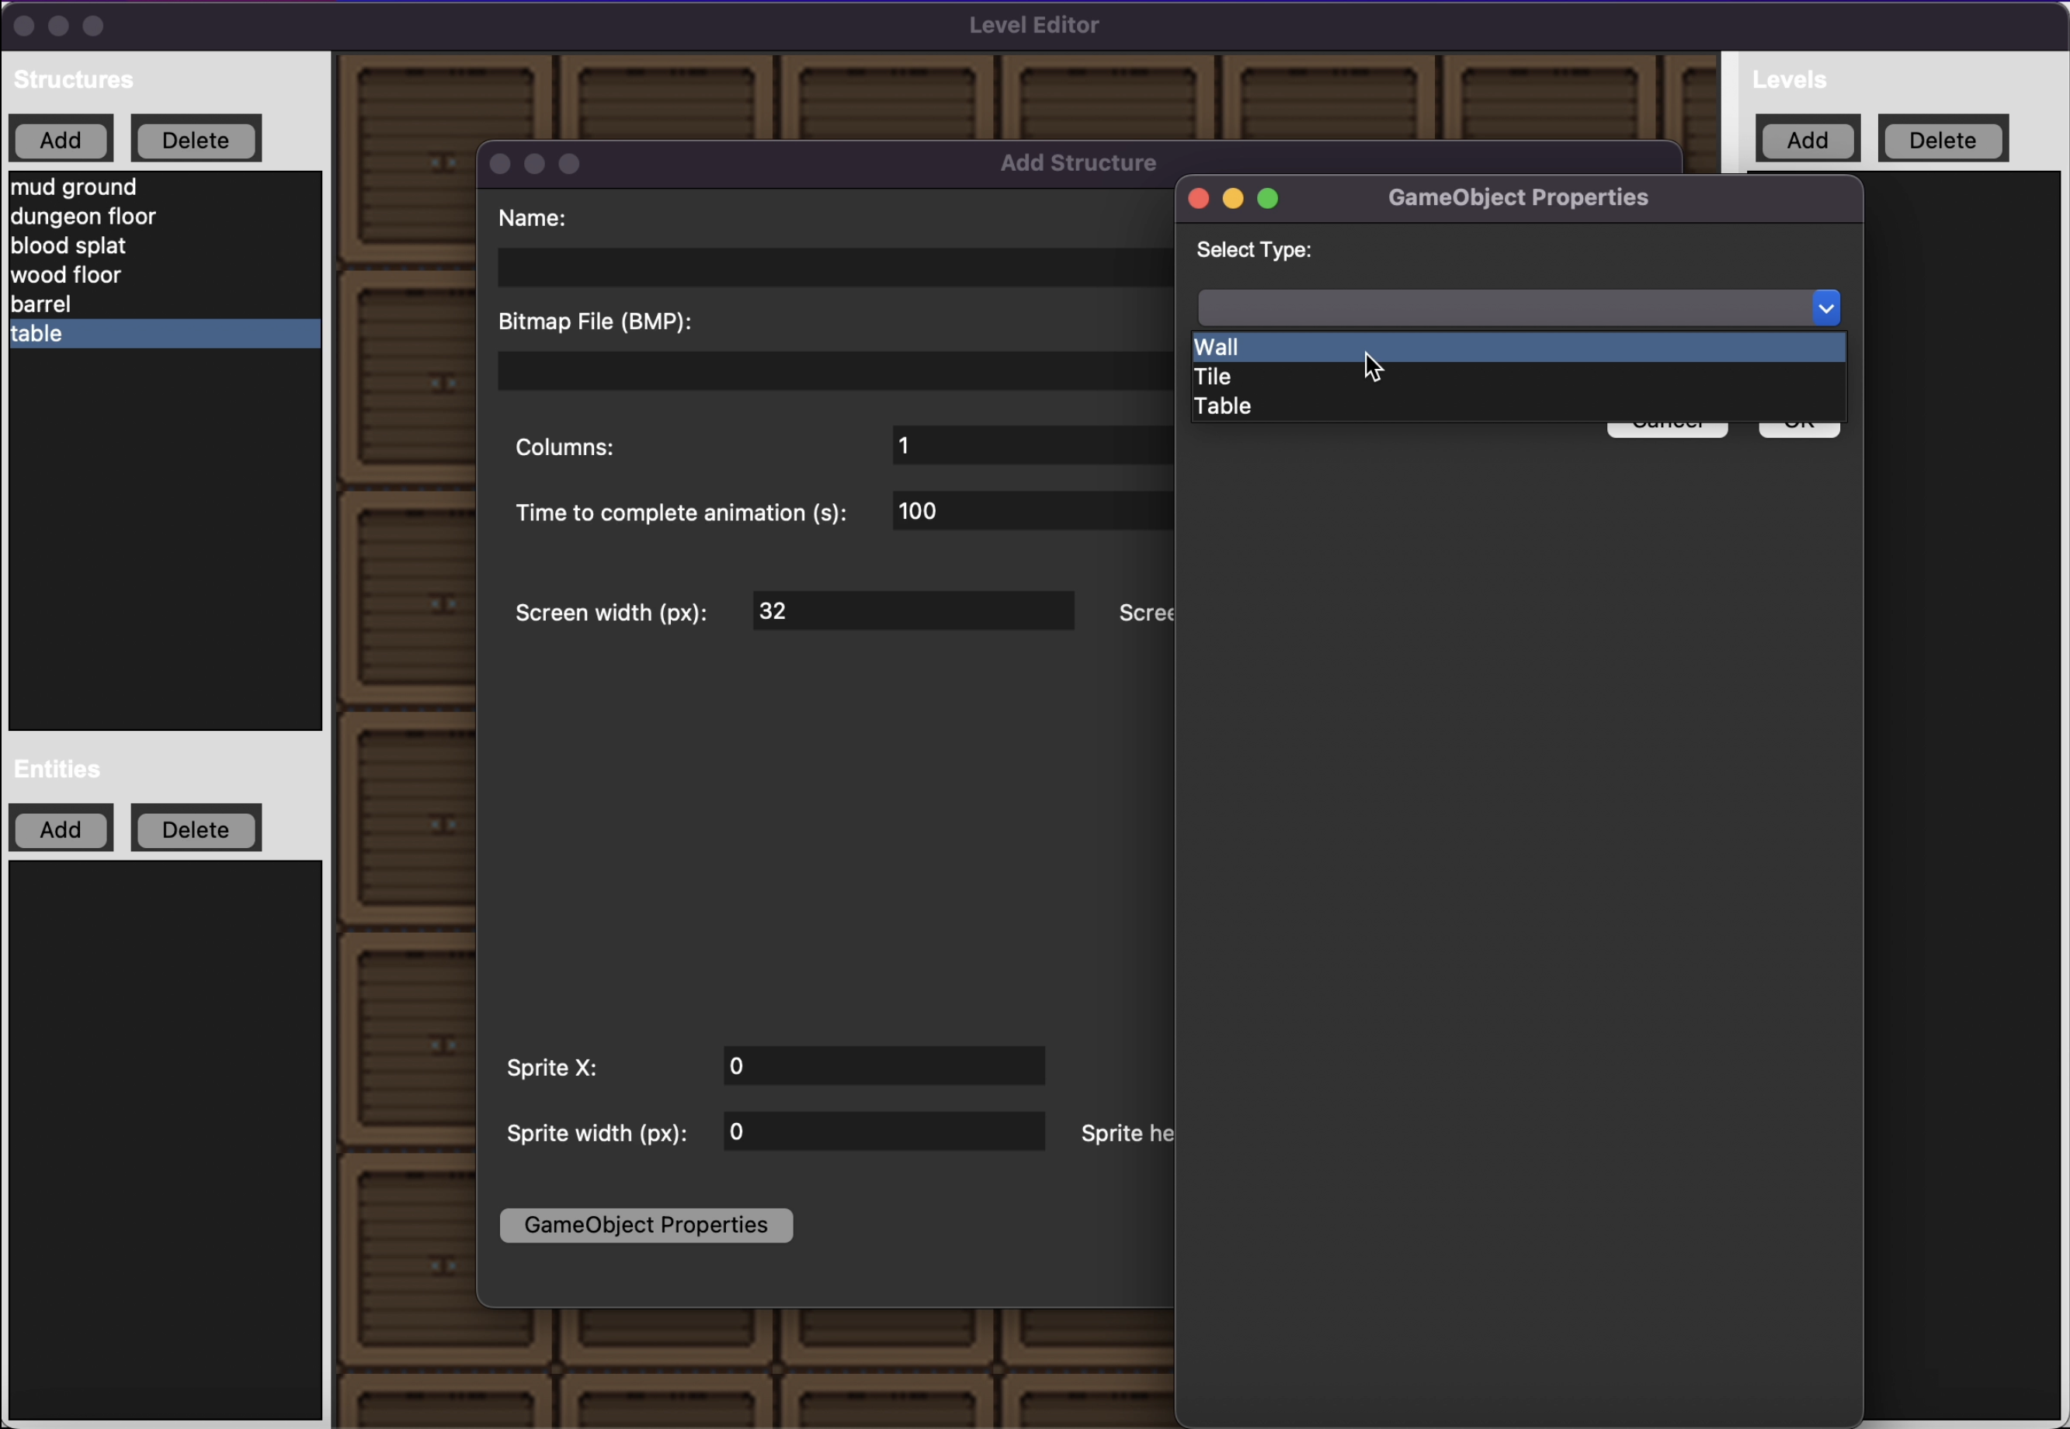This screenshot has height=1429, width=2070.
Task: Add a new entity
Action: tap(60, 828)
